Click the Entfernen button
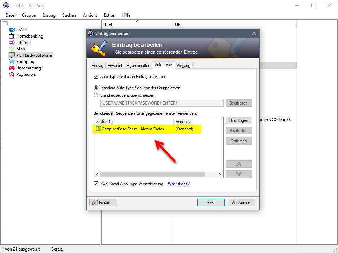The image size is (338, 253). point(239,141)
